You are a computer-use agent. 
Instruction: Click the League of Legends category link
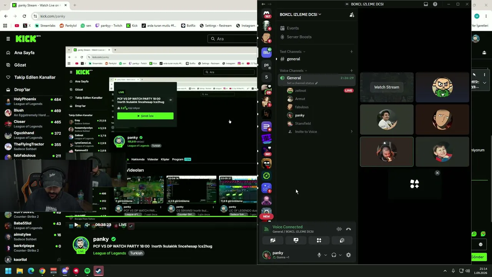coord(110,253)
